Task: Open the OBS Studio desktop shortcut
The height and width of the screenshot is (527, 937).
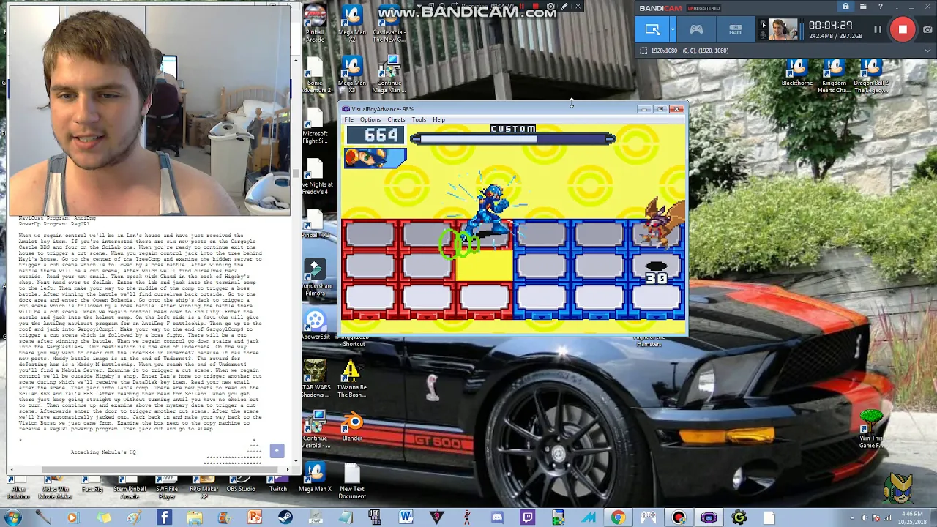Action: click(x=241, y=484)
